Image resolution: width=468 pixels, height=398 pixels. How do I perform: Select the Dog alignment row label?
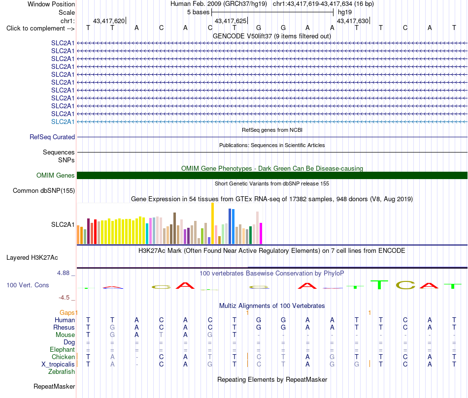(69, 342)
